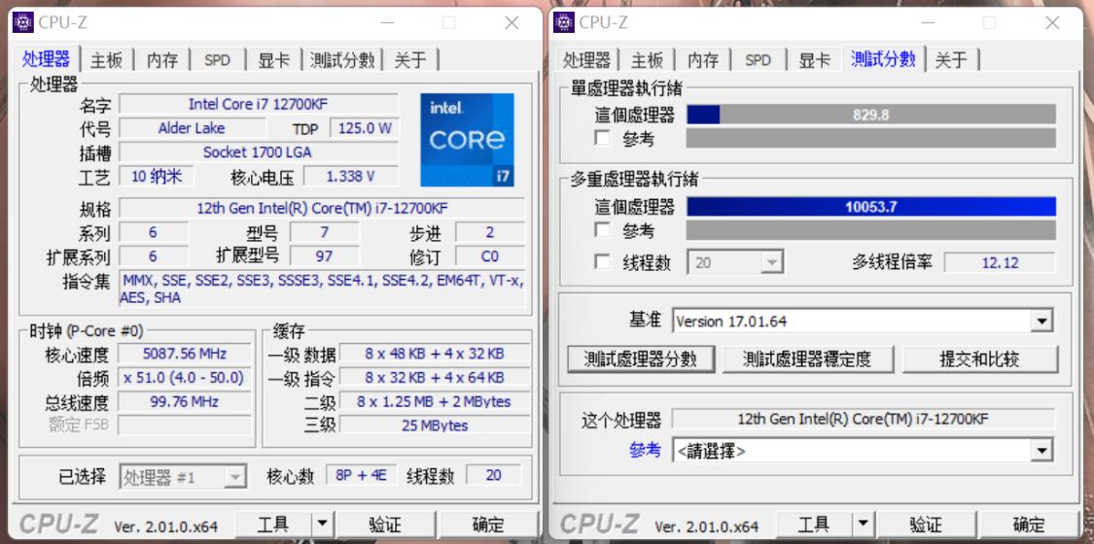Click the 核心数 value 8P + 4E
The width and height of the screenshot is (1094, 544).
coord(362,476)
